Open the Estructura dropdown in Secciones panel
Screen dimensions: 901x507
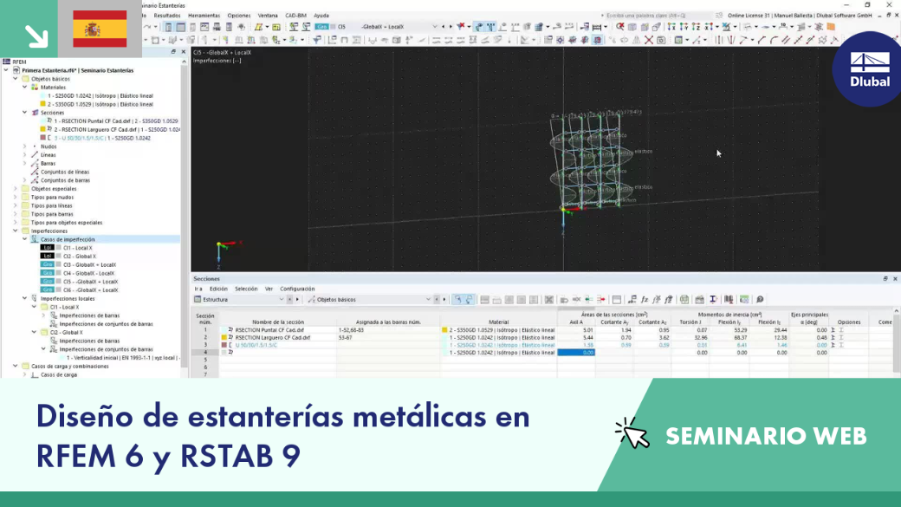click(239, 300)
